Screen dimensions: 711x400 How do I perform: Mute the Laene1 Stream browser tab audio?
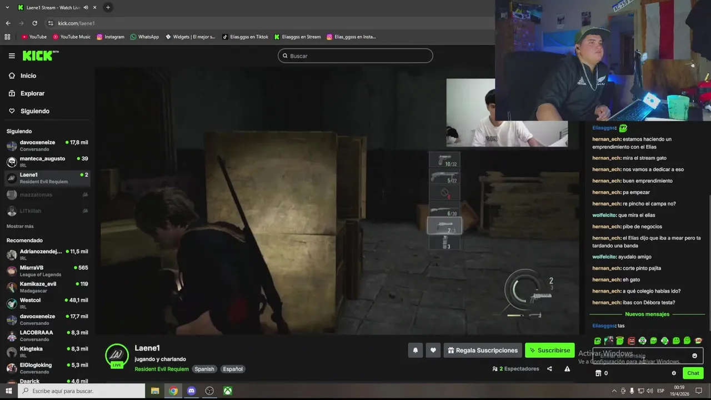[x=86, y=8]
